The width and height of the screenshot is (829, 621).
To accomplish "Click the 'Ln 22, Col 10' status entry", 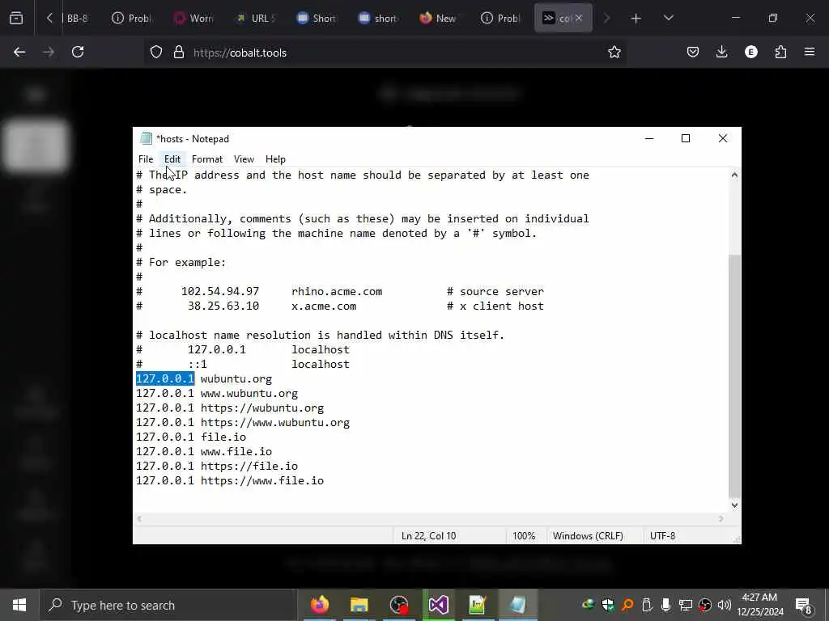I will click(429, 536).
